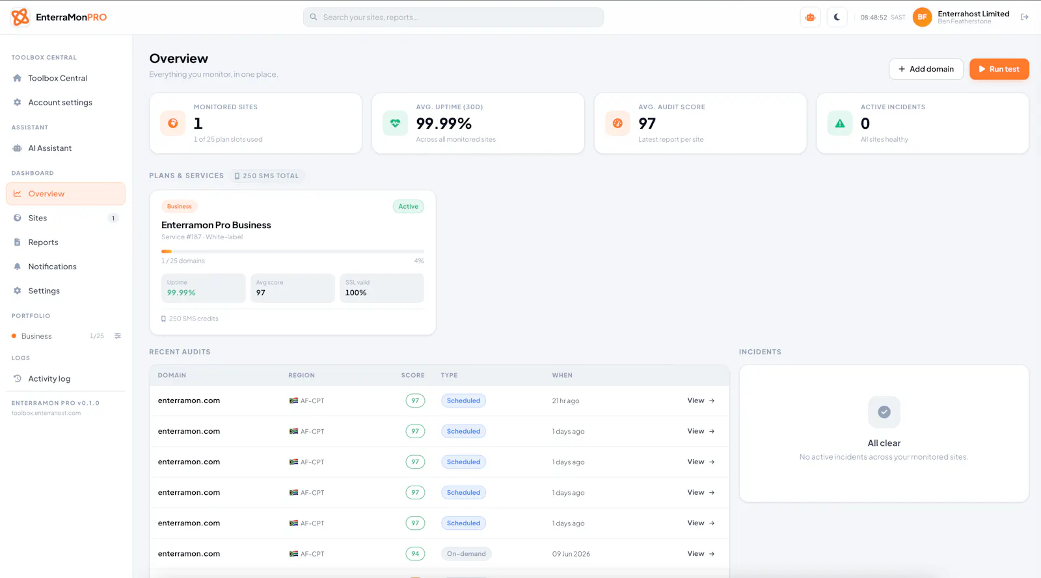Click the domains usage progress bar
Image resolution: width=1041 pixels, height=578 pixels.
pos(293,251)
